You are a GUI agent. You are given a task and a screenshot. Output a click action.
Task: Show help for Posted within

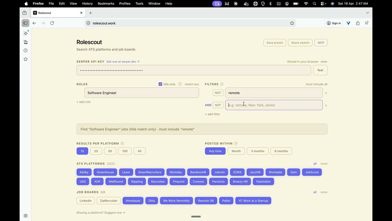[x=236, y=143]
